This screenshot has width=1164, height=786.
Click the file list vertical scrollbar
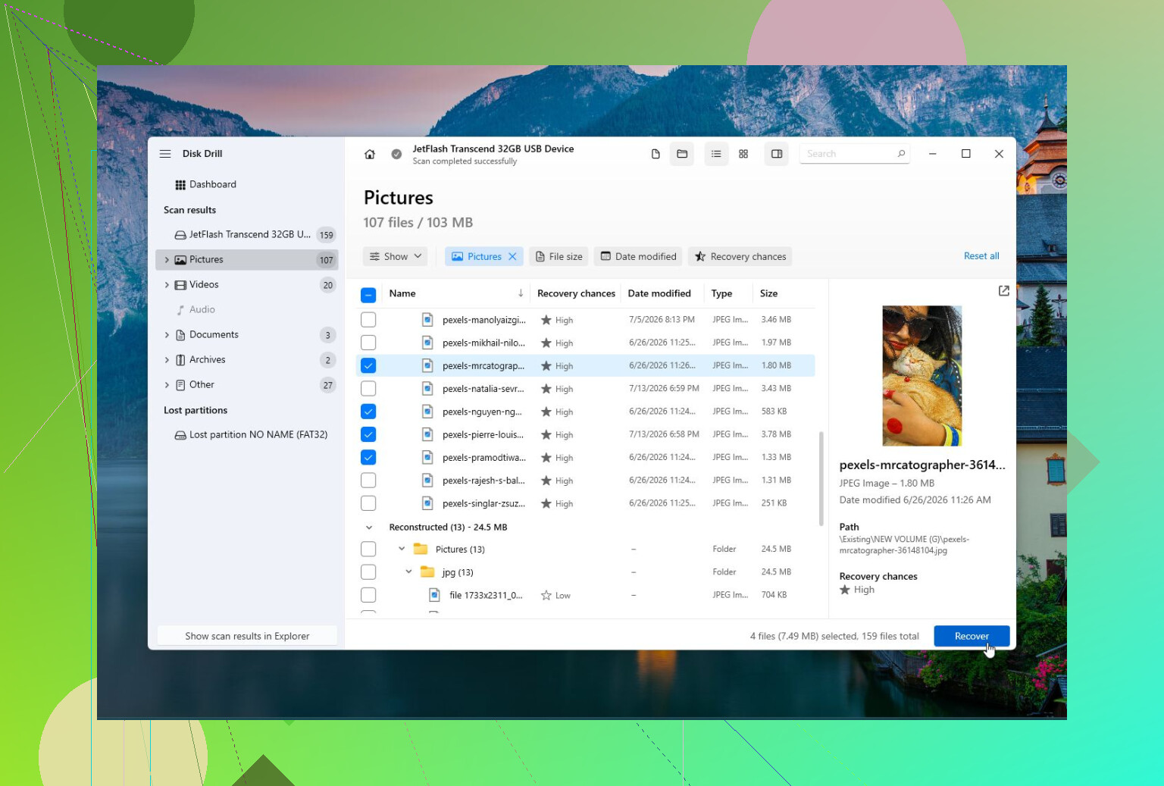821,478
